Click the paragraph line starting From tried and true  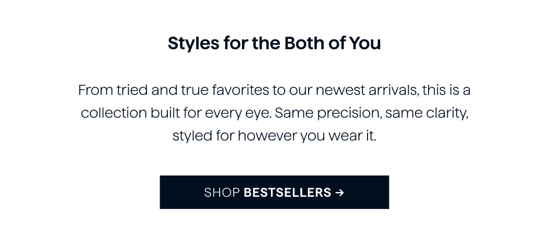pyautogui.click(x=274, y=90)
